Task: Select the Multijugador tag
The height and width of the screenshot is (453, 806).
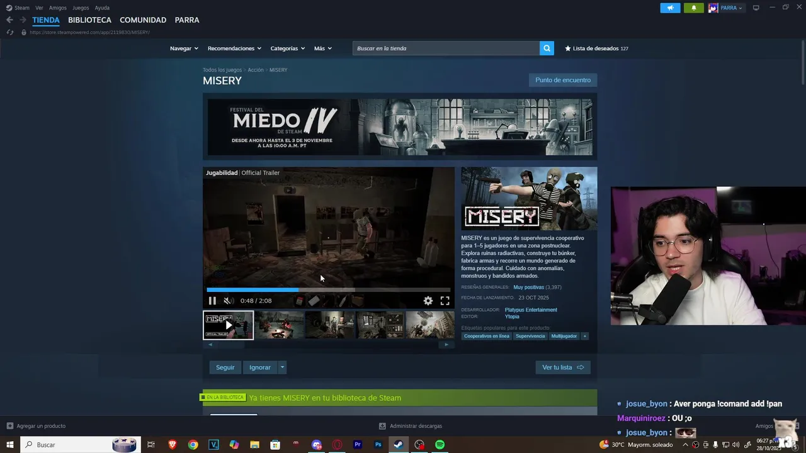Action: [x=564, y=336]
